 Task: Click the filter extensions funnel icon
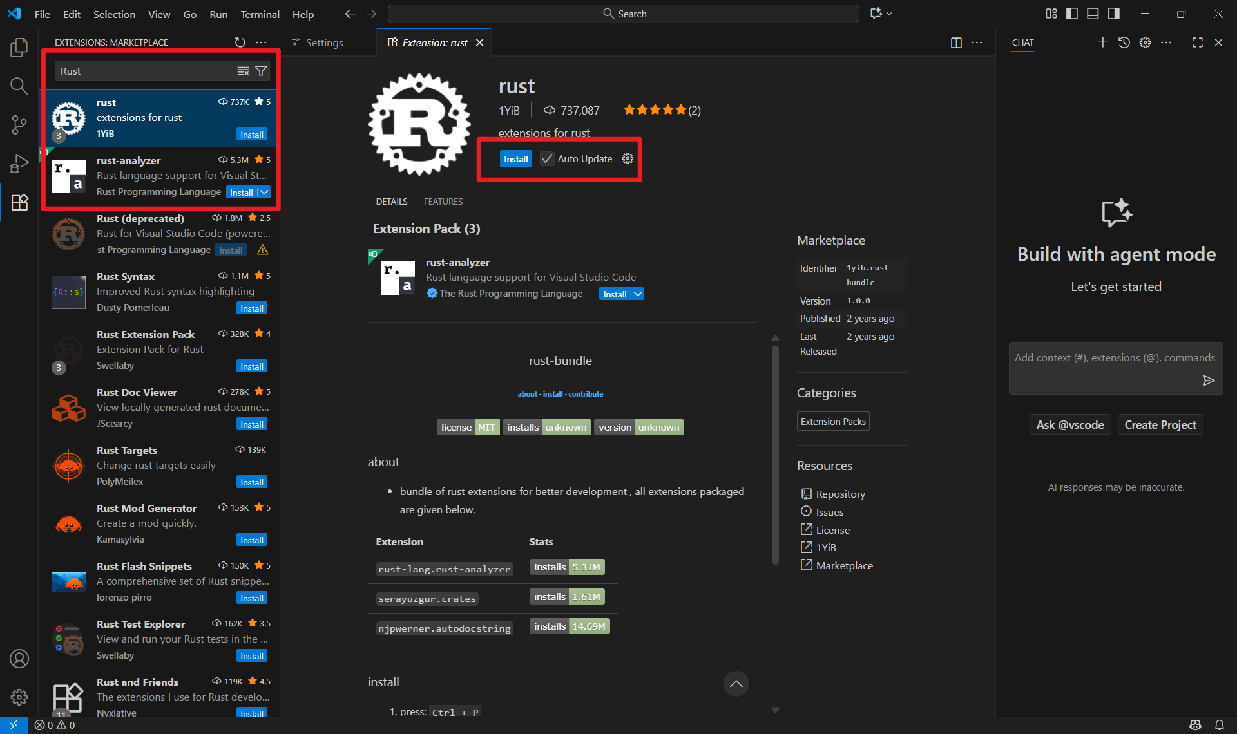coord(261,71)
